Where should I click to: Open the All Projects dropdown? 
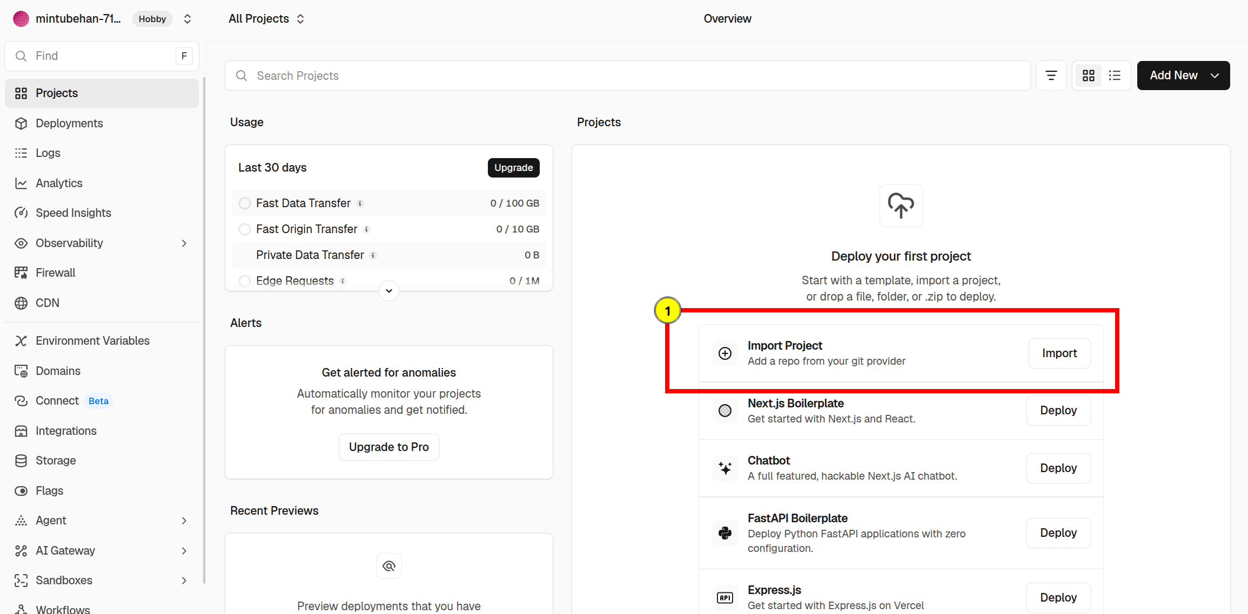266,19
